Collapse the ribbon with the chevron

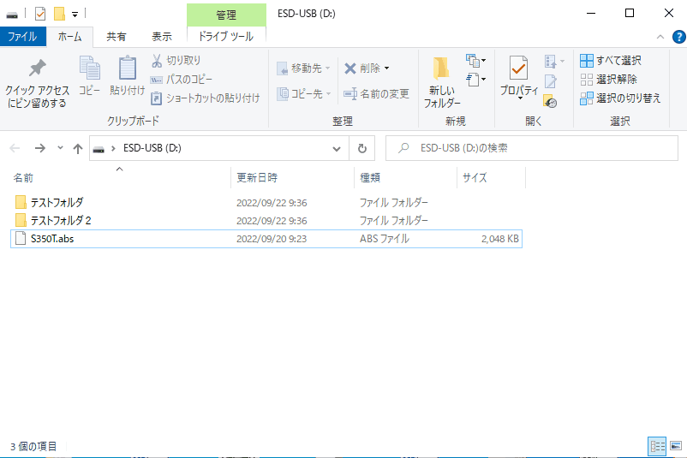(660, 37)
